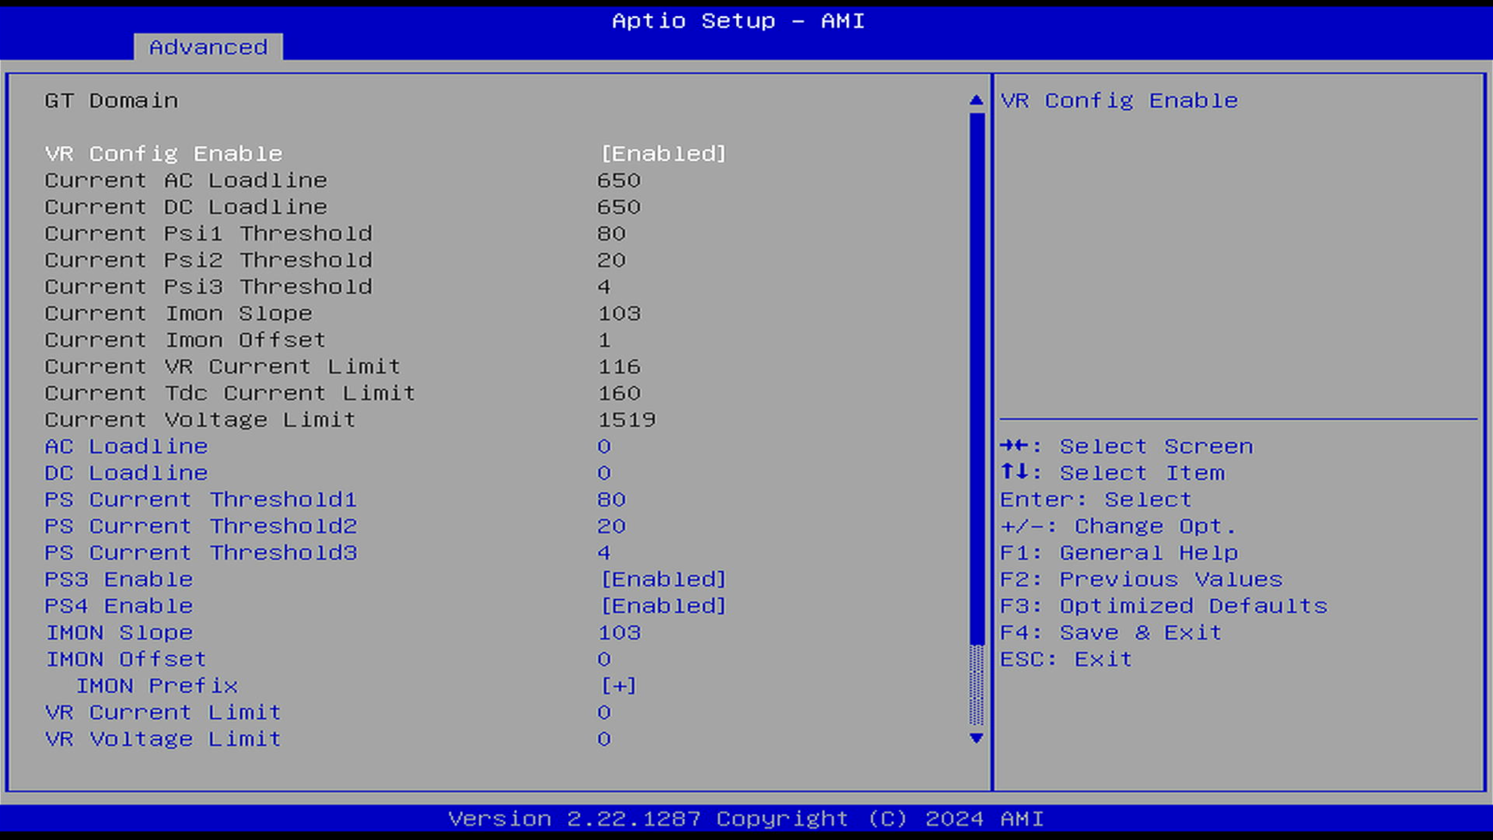Select the DC Loadline value field
1493x840 pixels.
tap(604, 473)
